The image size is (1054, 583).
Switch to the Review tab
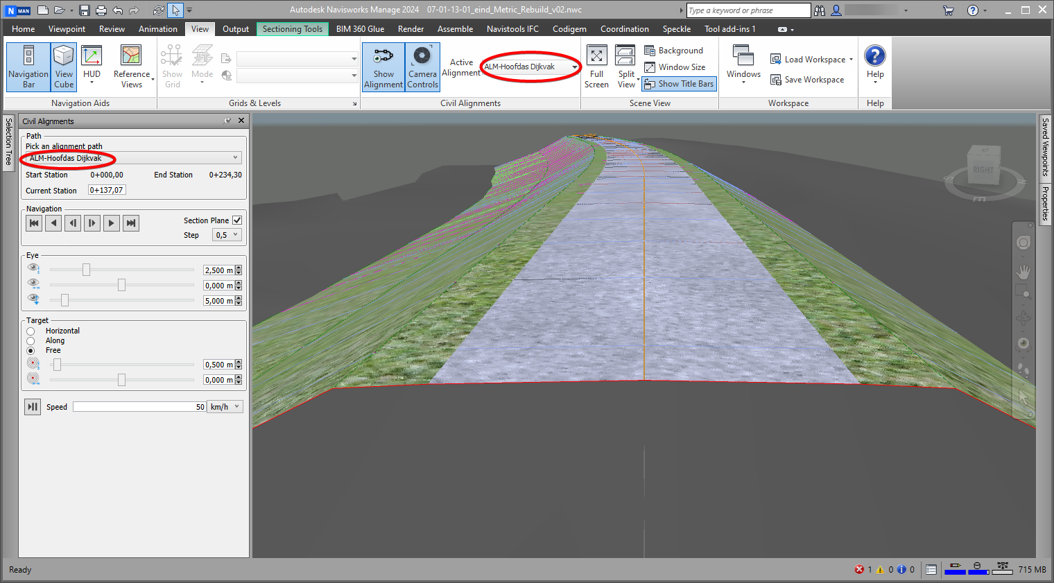[112, 29]
